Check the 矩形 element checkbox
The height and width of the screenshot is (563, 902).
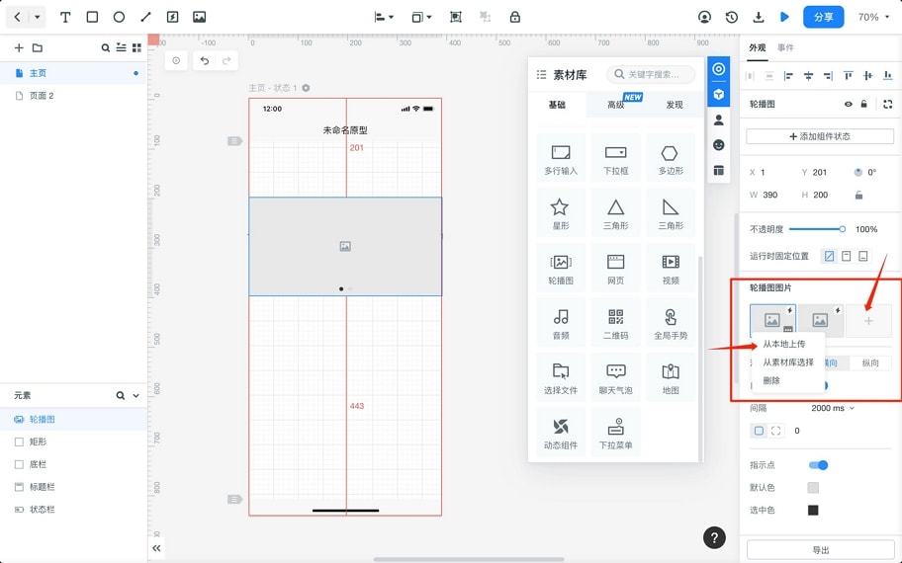pos(19,442)
